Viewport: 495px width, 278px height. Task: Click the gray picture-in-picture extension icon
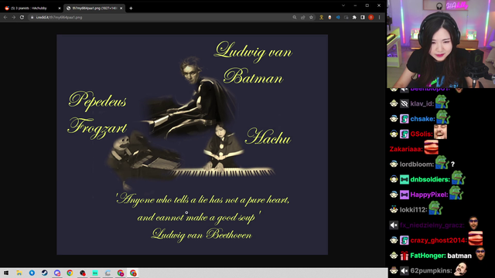point(346,17)
